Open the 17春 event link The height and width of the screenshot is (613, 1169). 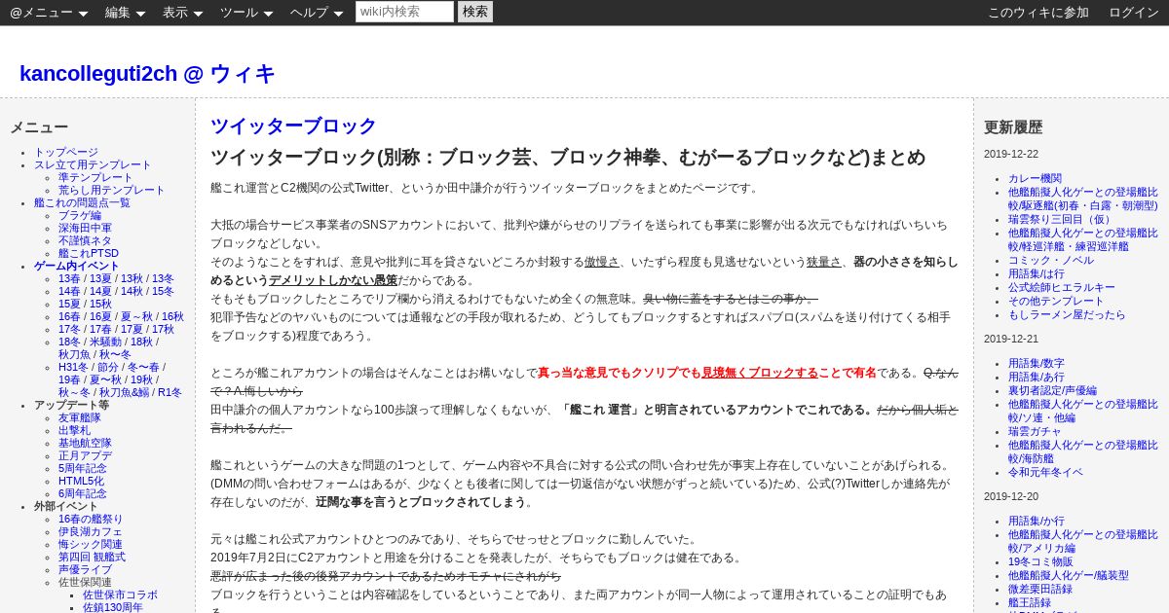[x=100, y=330]
